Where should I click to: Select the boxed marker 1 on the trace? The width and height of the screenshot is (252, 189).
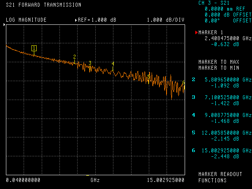coord(34,48)
